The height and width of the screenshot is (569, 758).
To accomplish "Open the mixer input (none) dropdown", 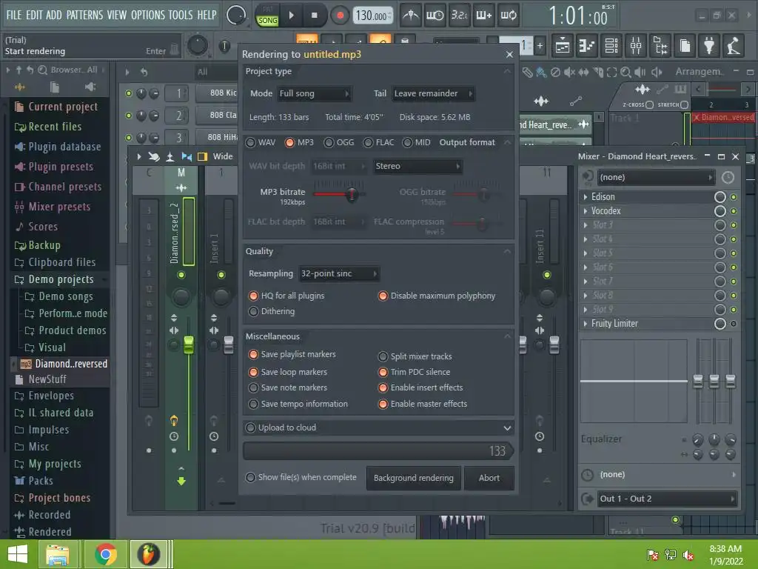I will 656,177.
